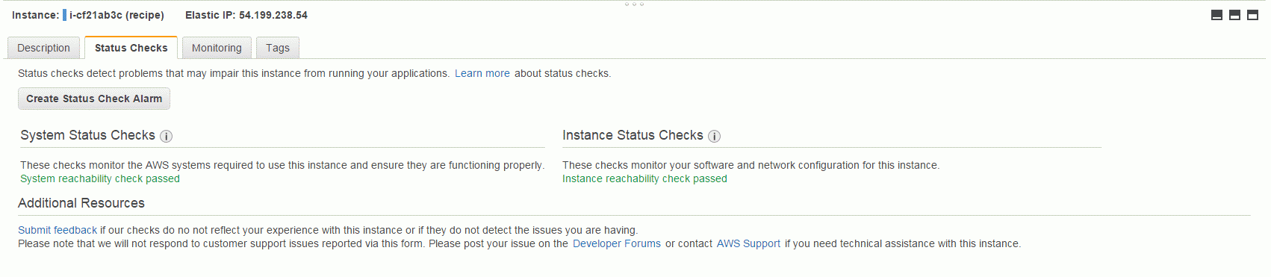Click 'Instance reachability check passed' status
Screen dimensions: 1271x277
644,178
